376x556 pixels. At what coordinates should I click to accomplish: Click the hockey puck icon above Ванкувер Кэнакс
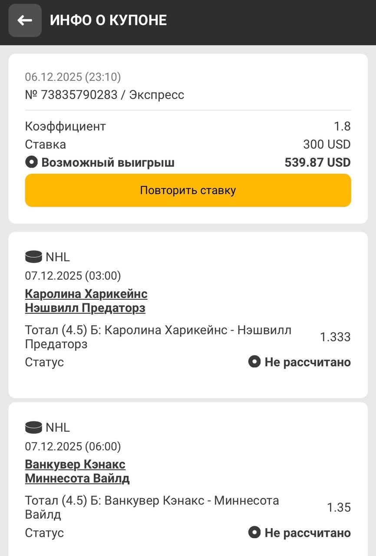coord(33,428)
